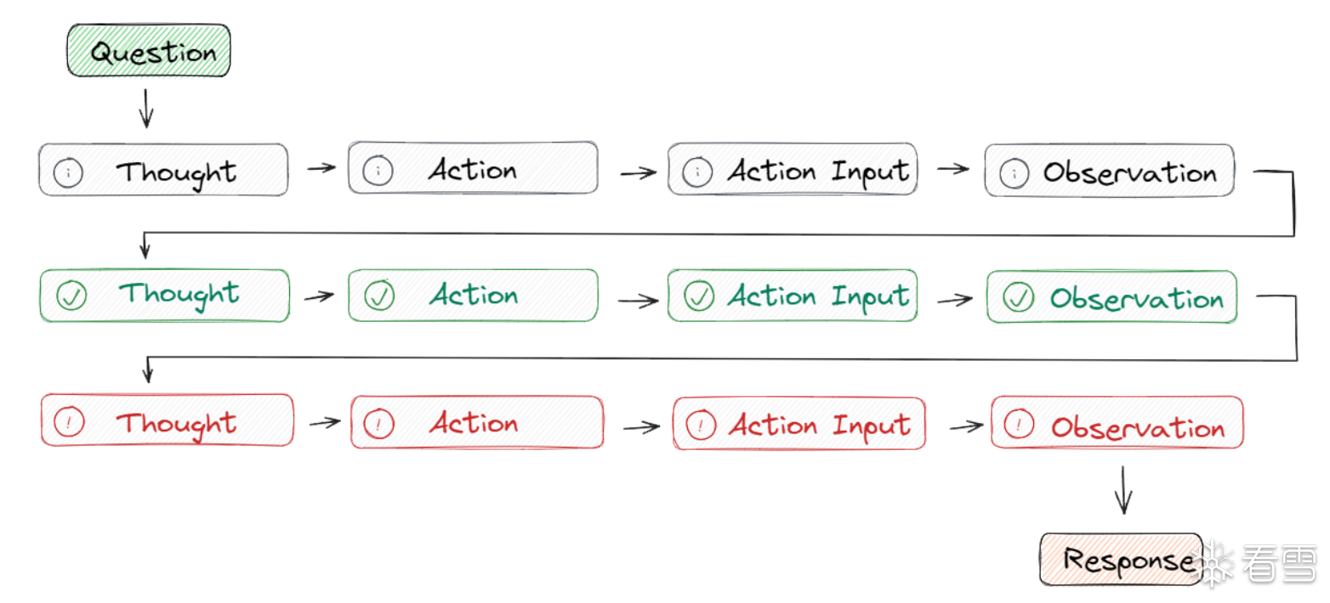
Task: Click the down arrow below Question
Action: tap(145, 110)
